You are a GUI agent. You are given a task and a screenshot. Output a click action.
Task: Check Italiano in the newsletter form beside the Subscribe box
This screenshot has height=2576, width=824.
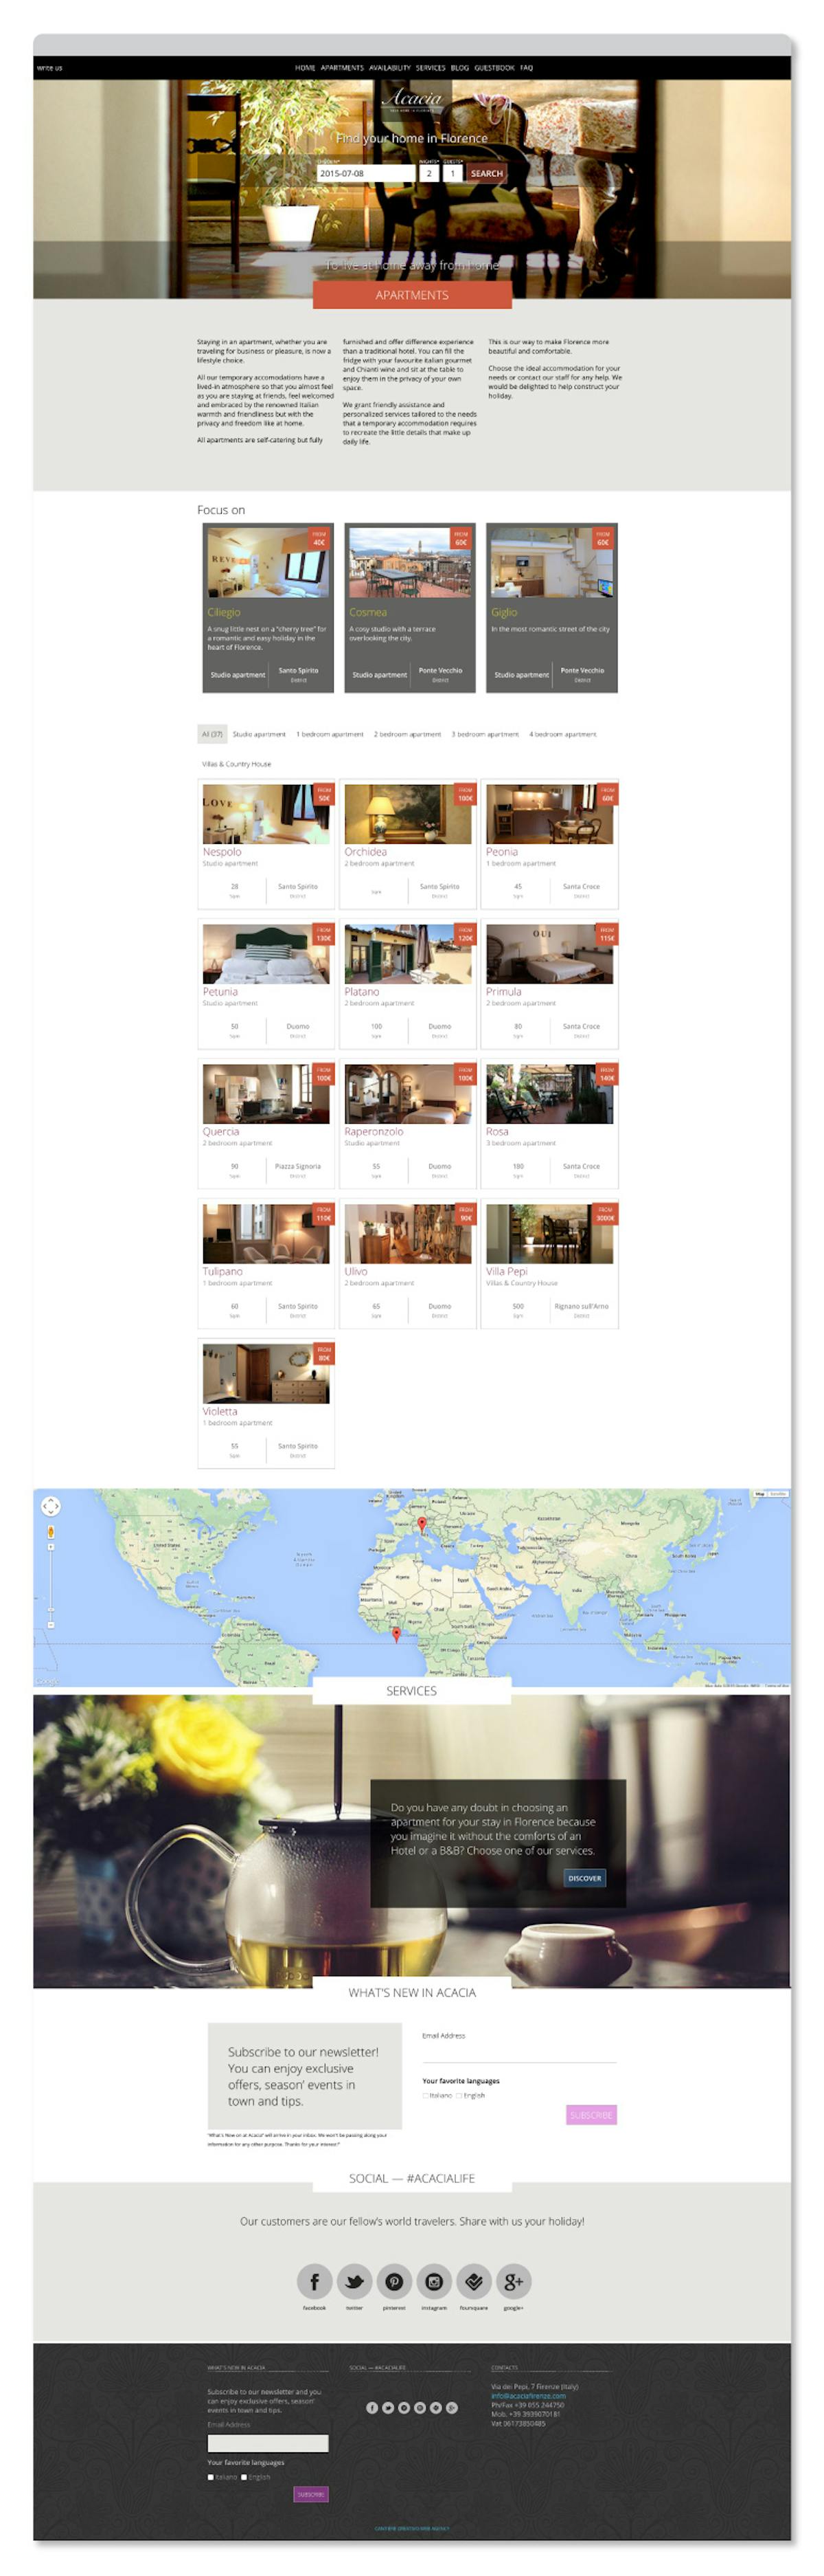pyautogui.click(x=426, y=2095)
